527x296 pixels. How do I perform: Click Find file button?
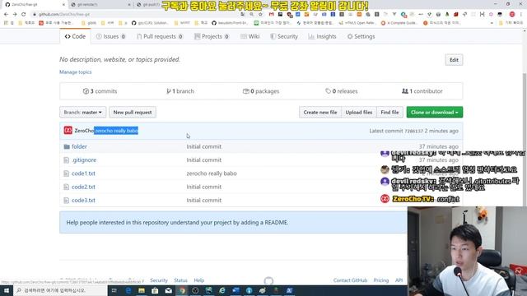coord(389,112)
